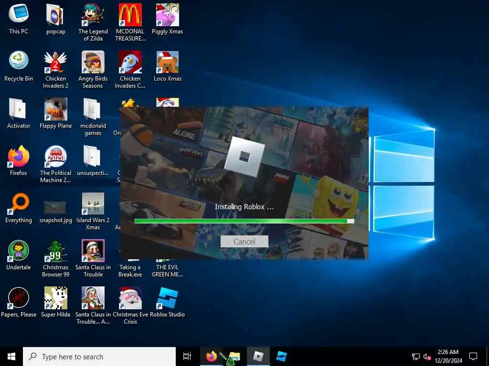489x366 pixels.
Task: Open the Windows Start menu
Action: [11, 356]
